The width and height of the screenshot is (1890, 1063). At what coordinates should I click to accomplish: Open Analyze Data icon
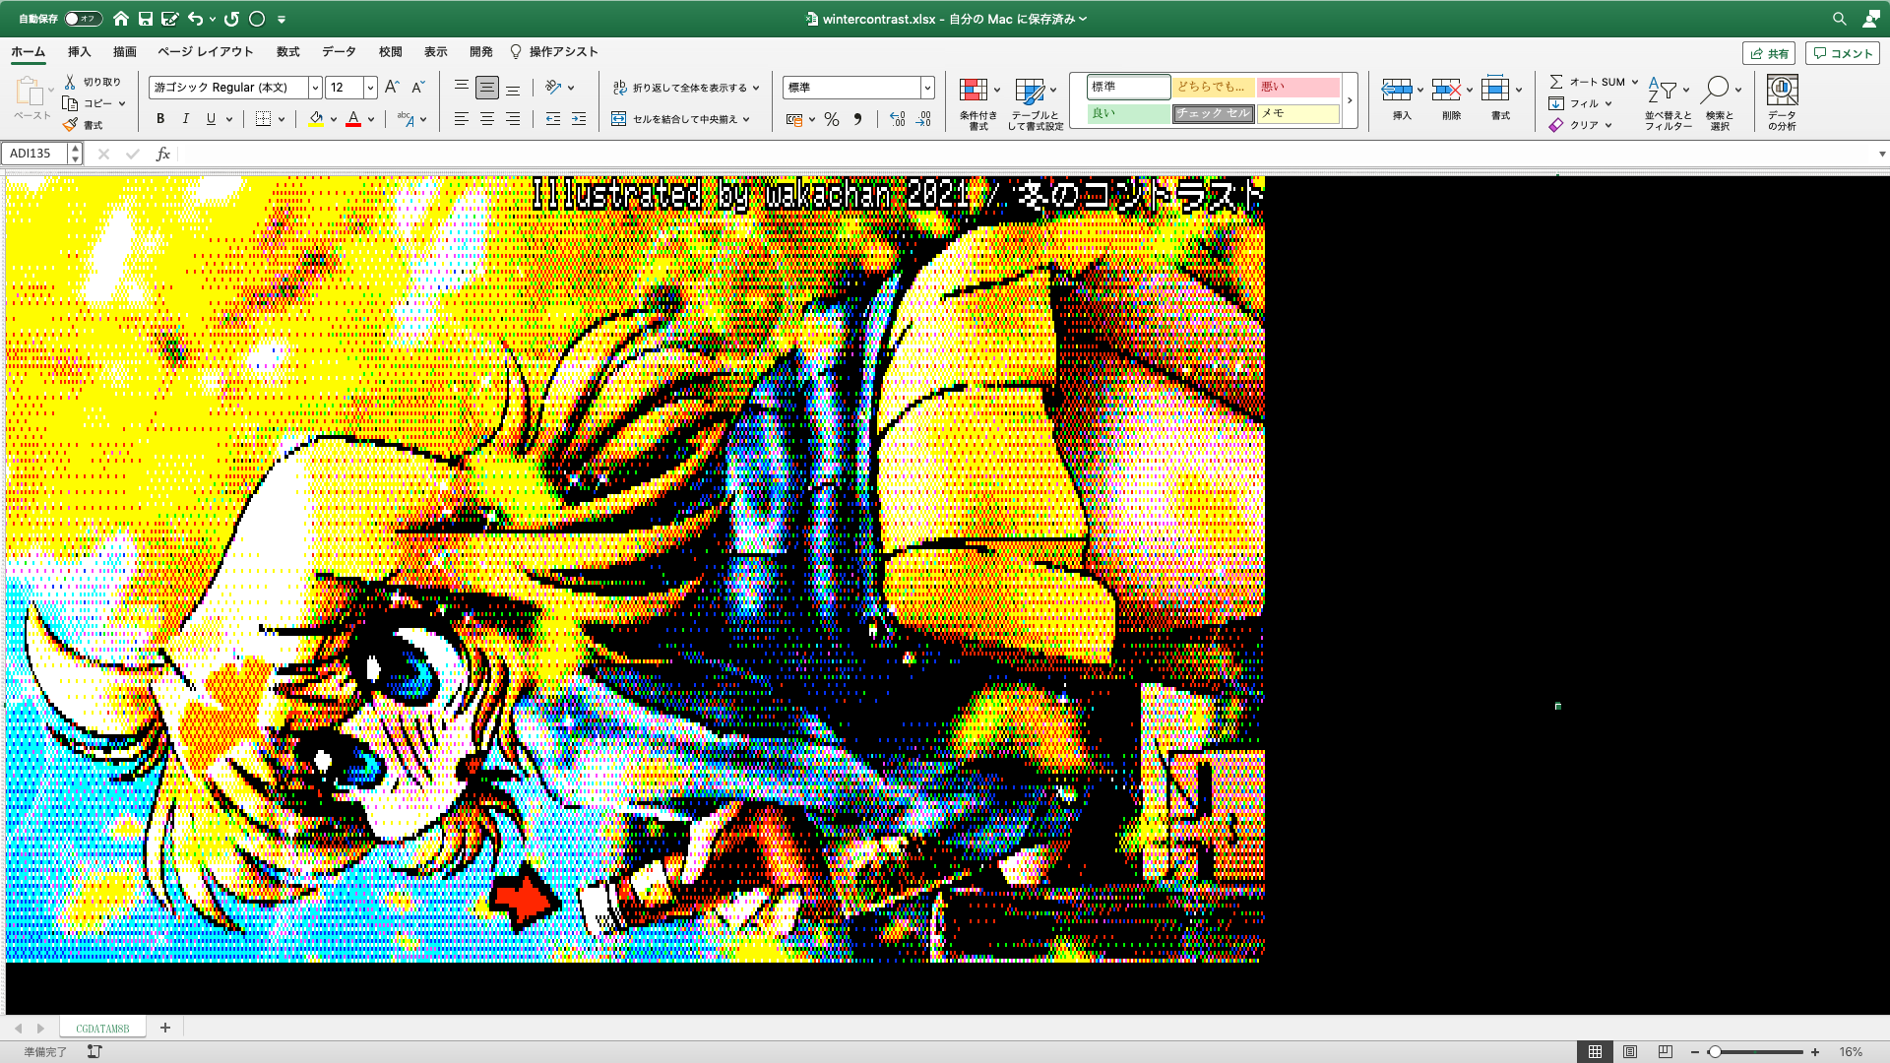click(1782, 91)
